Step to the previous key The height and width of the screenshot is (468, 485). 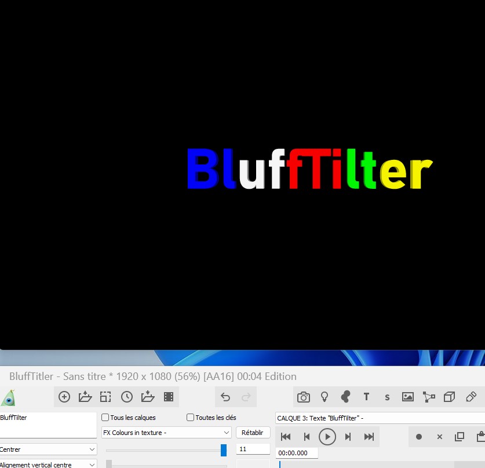[307, 437]
